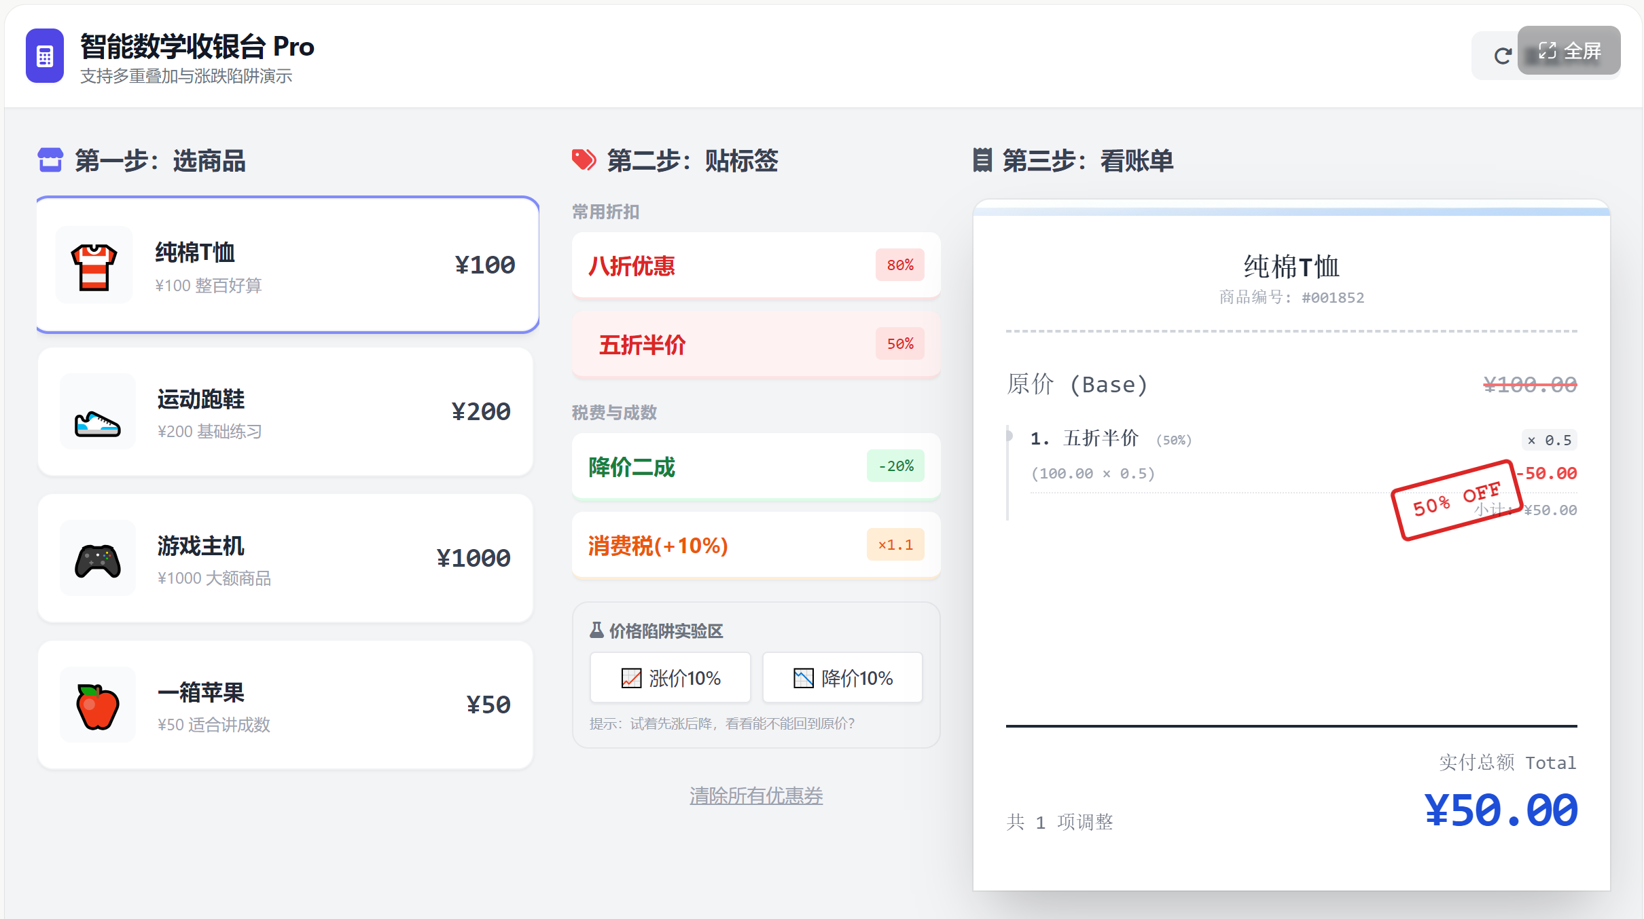1644x919 pixels.
Task: Toggle the 八折优惠 discount tag
Action: (755, 265)
